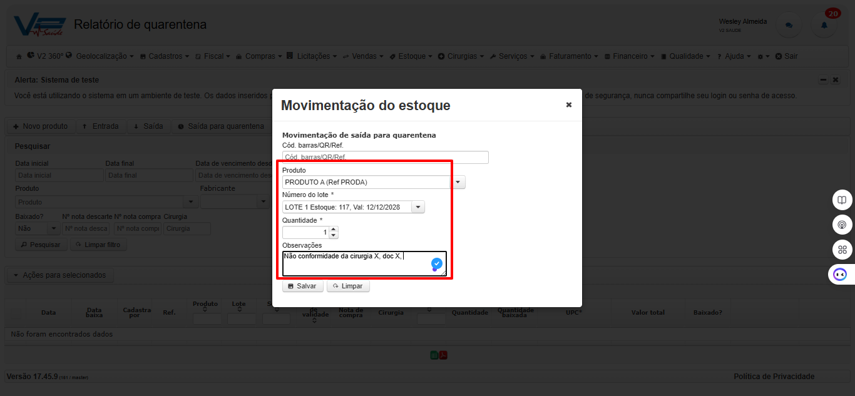
Task: Open the purple assistant bot icon
Action: (x=840, y=274)
